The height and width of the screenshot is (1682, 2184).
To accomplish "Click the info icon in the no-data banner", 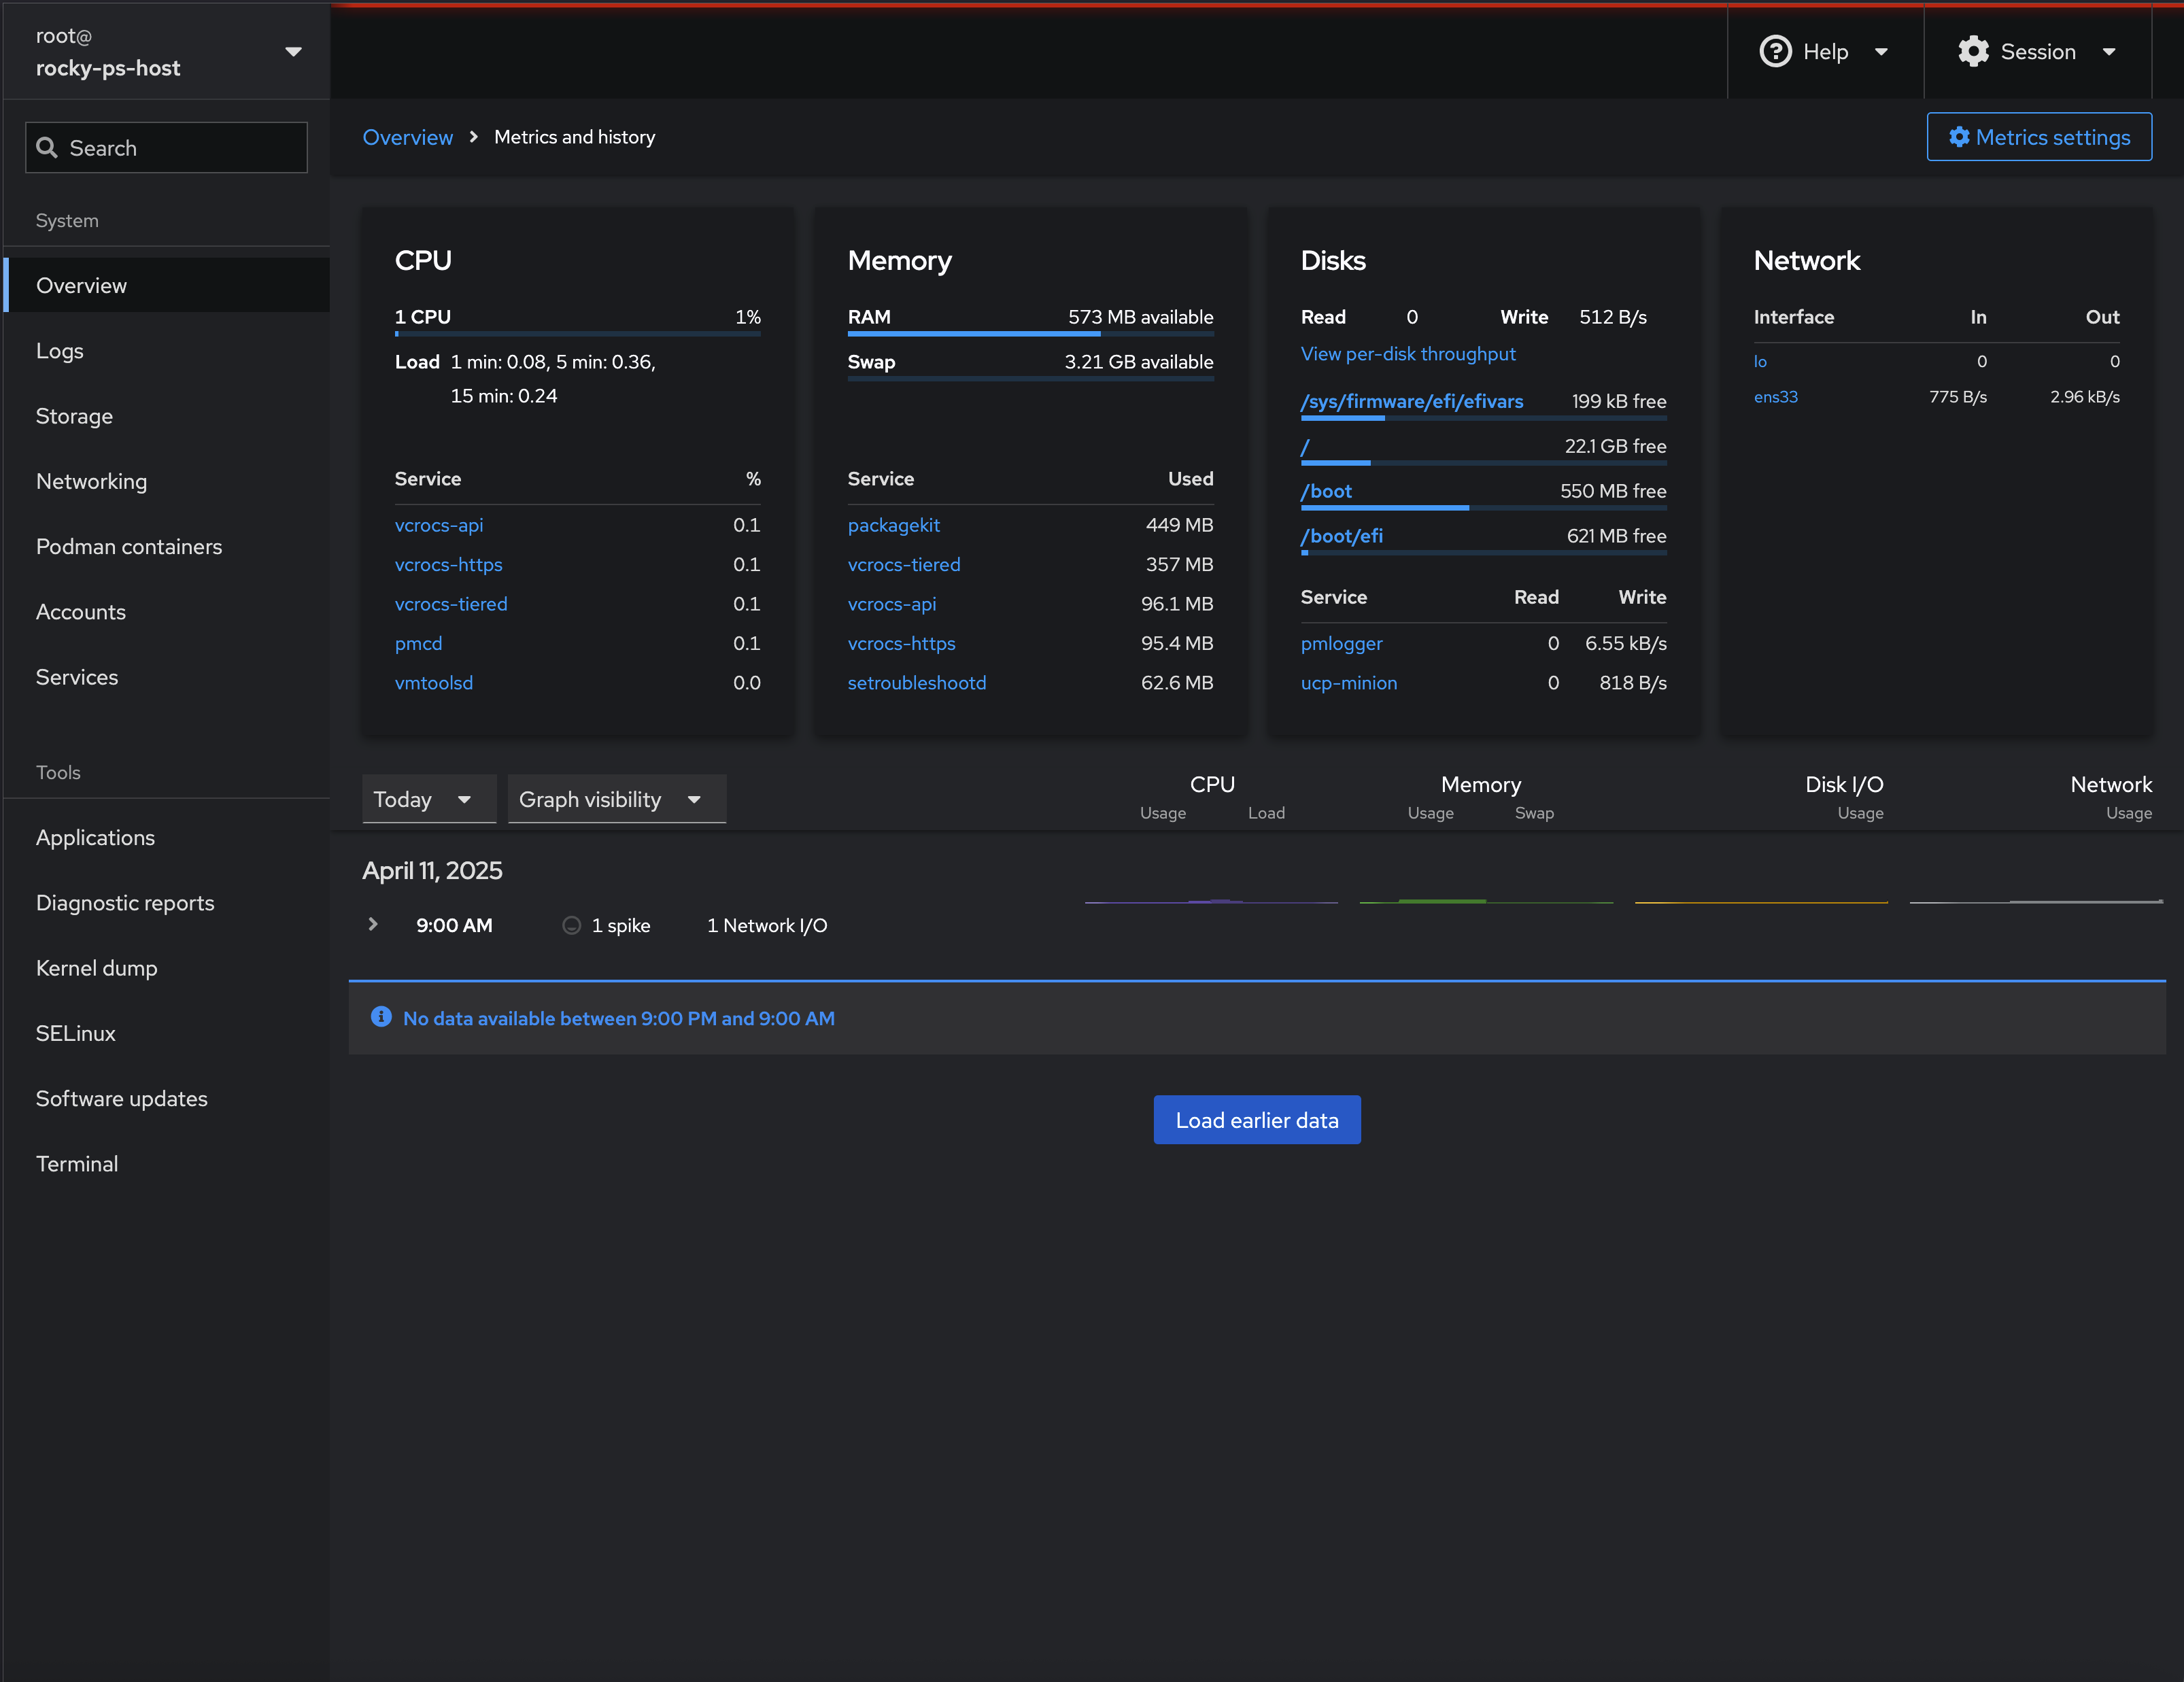I will pos(381,1017).
